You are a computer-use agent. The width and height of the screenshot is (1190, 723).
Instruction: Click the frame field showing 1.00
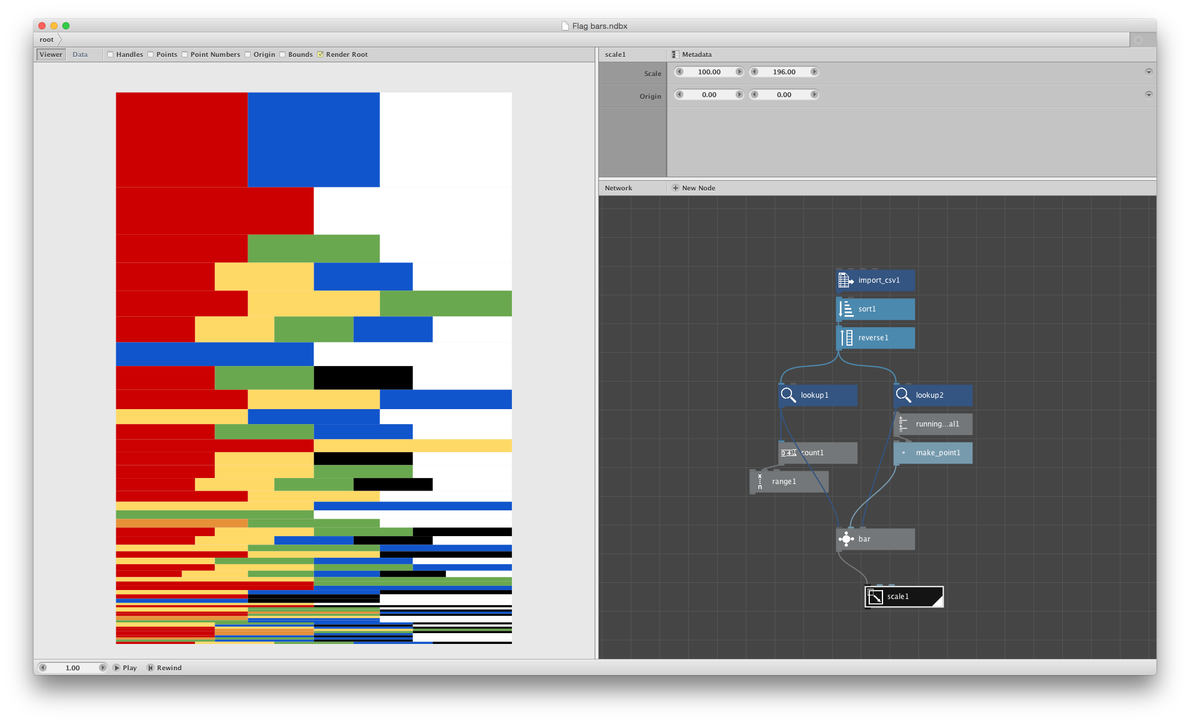[x=73, y=667]
